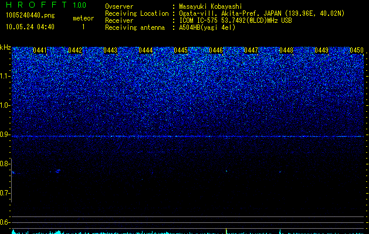Click the meteor count label
Image resolution: width=369 pixels, height=234 pixels.
click(83, 18)
